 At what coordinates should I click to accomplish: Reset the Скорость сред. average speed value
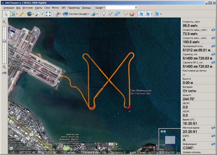pyautogui.click(x=213, y=30)
